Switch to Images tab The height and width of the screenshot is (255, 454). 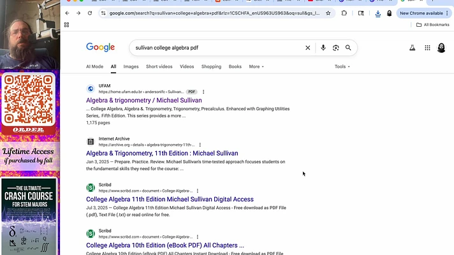coord(131,66)
